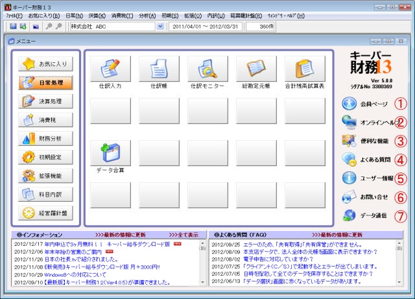Screen dimensions: 415x299
Task: Open the 分析(A) menu
Action: [x=147, y=16]
